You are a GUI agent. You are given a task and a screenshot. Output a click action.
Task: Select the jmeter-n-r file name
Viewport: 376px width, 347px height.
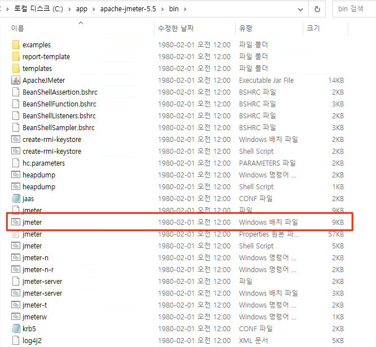(x=38, y=270)
